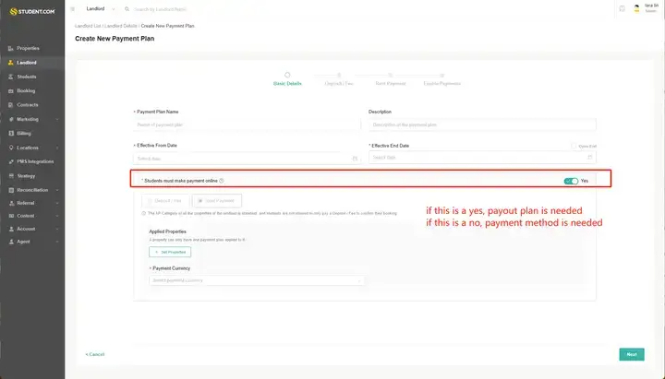Open the Payment Currency dropdown

pyautogui.click(x=256, y=280)
